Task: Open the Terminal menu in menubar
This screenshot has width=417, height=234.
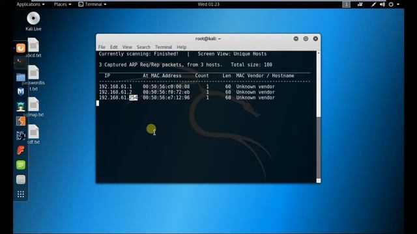Action: pyautogui.click(x=164, y=47)
